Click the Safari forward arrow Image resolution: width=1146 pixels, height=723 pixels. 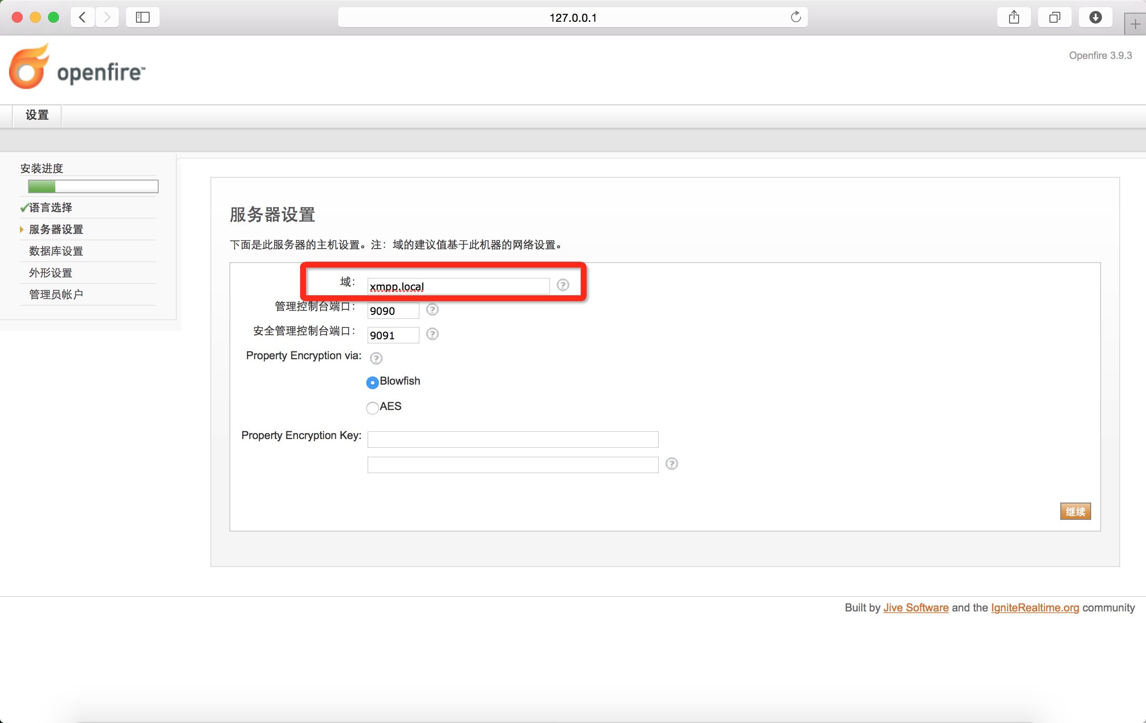click(x=107, y=18)
